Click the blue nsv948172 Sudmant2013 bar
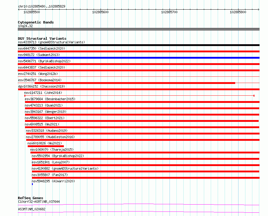Screen dimensions: 268x216 [x=139, y=58]
